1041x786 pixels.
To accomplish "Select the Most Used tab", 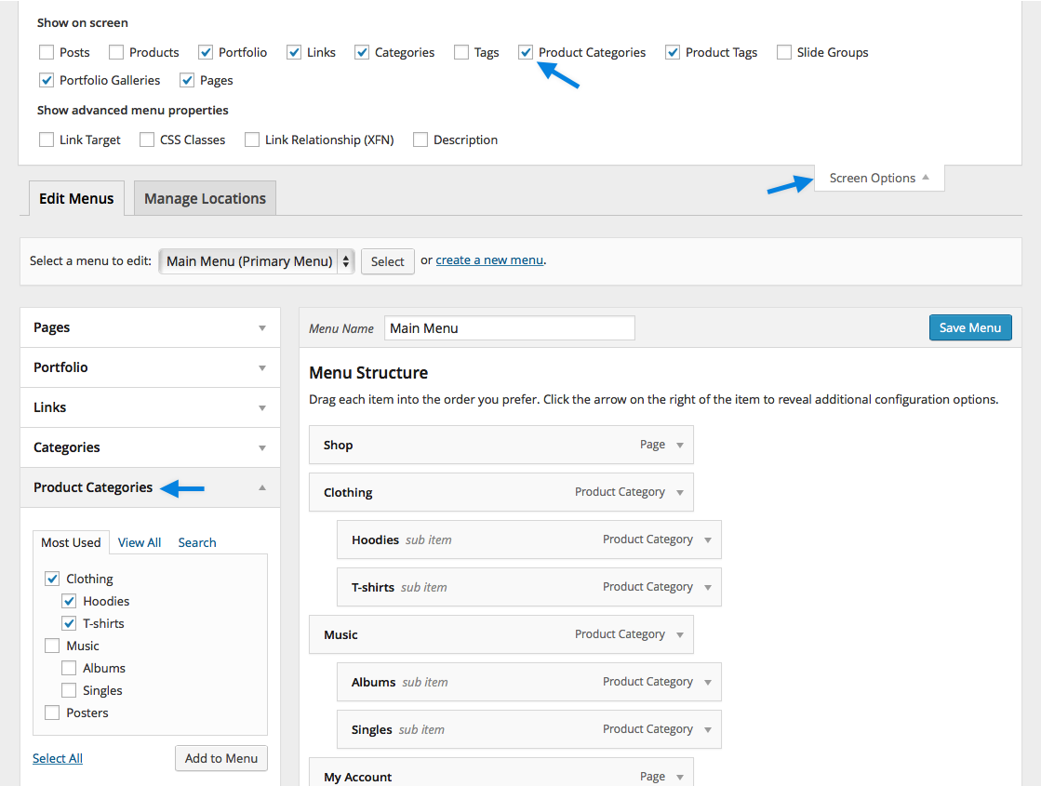I will (x=71, y=542).
